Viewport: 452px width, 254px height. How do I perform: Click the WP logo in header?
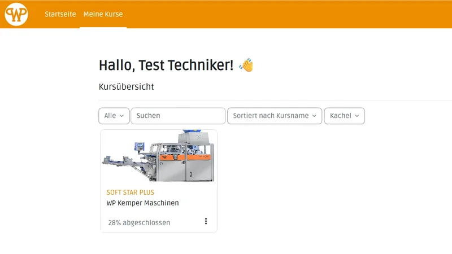pos(16,14)
